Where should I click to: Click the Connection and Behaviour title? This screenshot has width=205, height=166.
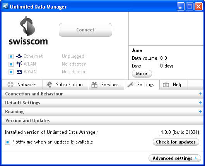click(34, 94)
